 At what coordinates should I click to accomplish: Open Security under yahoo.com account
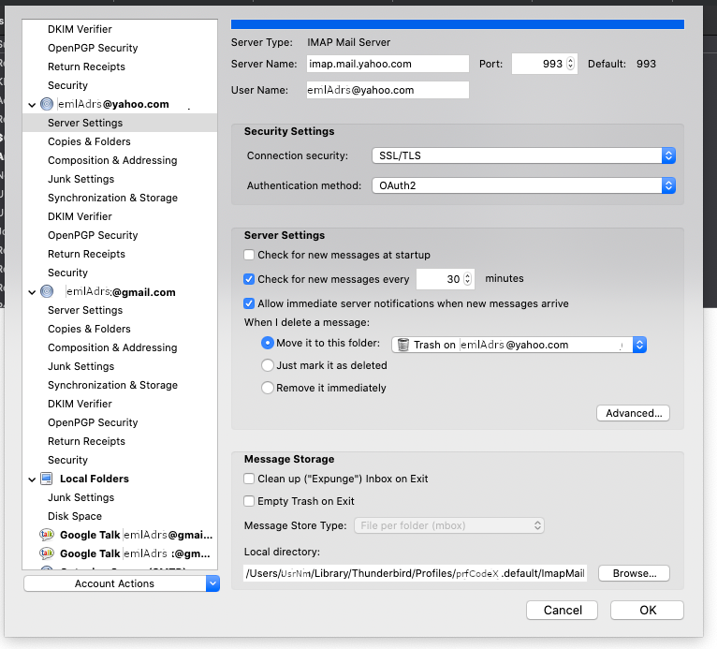[120, 273]
